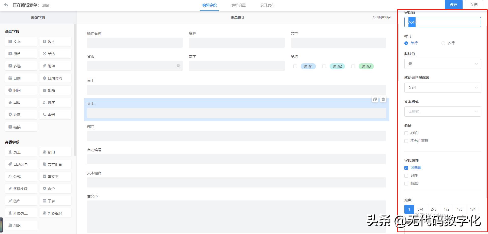Click the 字段名 input containing 文本
The image size is (488, 234).
tap(443, 22)
